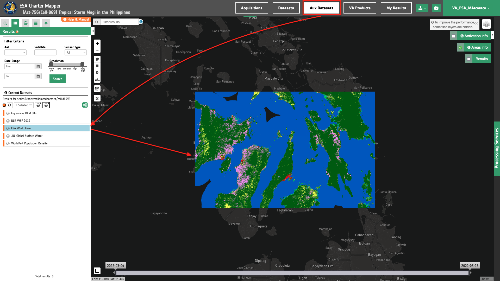Open the settings gear tab icon
This screenshot has width=500, height=281.
[x=46, y=23]
